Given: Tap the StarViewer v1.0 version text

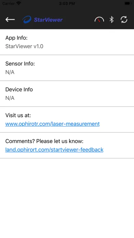Looking at the screenshot, I should [x=24, y=46].
